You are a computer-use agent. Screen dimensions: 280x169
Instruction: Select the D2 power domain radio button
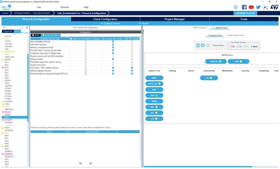(x=238, y=46)
